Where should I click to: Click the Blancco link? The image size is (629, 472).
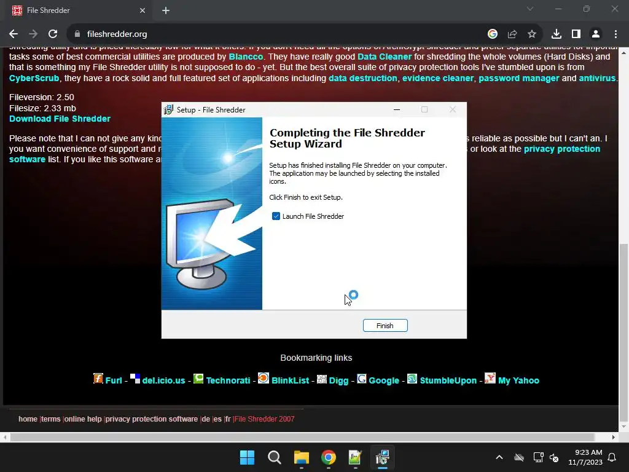click(x=246, y=57)
